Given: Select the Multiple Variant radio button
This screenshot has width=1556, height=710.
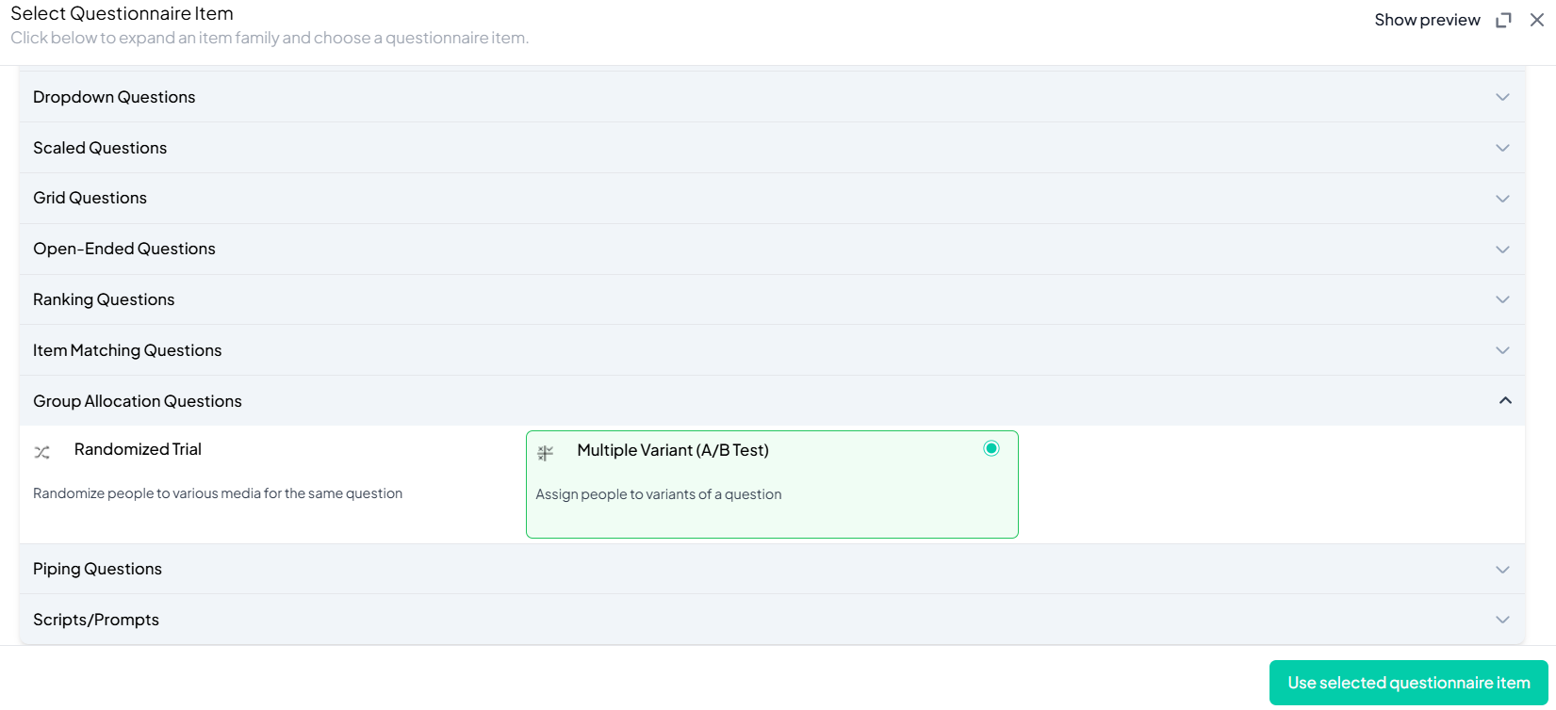Looking at the screenshot, I should coord(991,448).
